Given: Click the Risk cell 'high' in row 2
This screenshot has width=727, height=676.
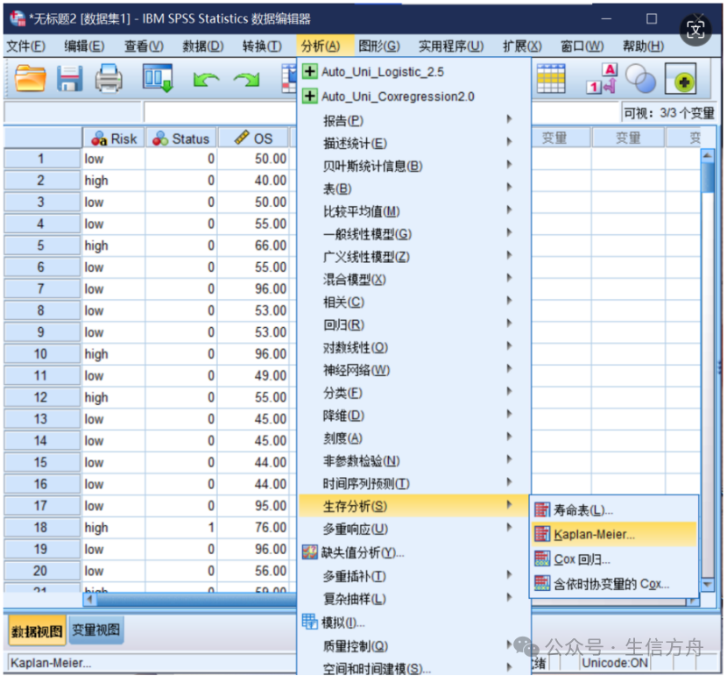Looking at the screenshot, I should pyautogui.click(x=114, y=180).
